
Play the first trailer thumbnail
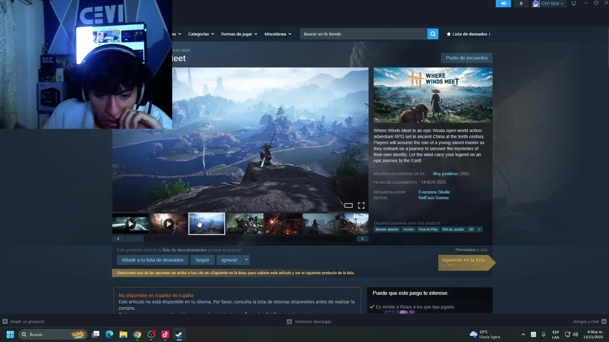[131, 224]
